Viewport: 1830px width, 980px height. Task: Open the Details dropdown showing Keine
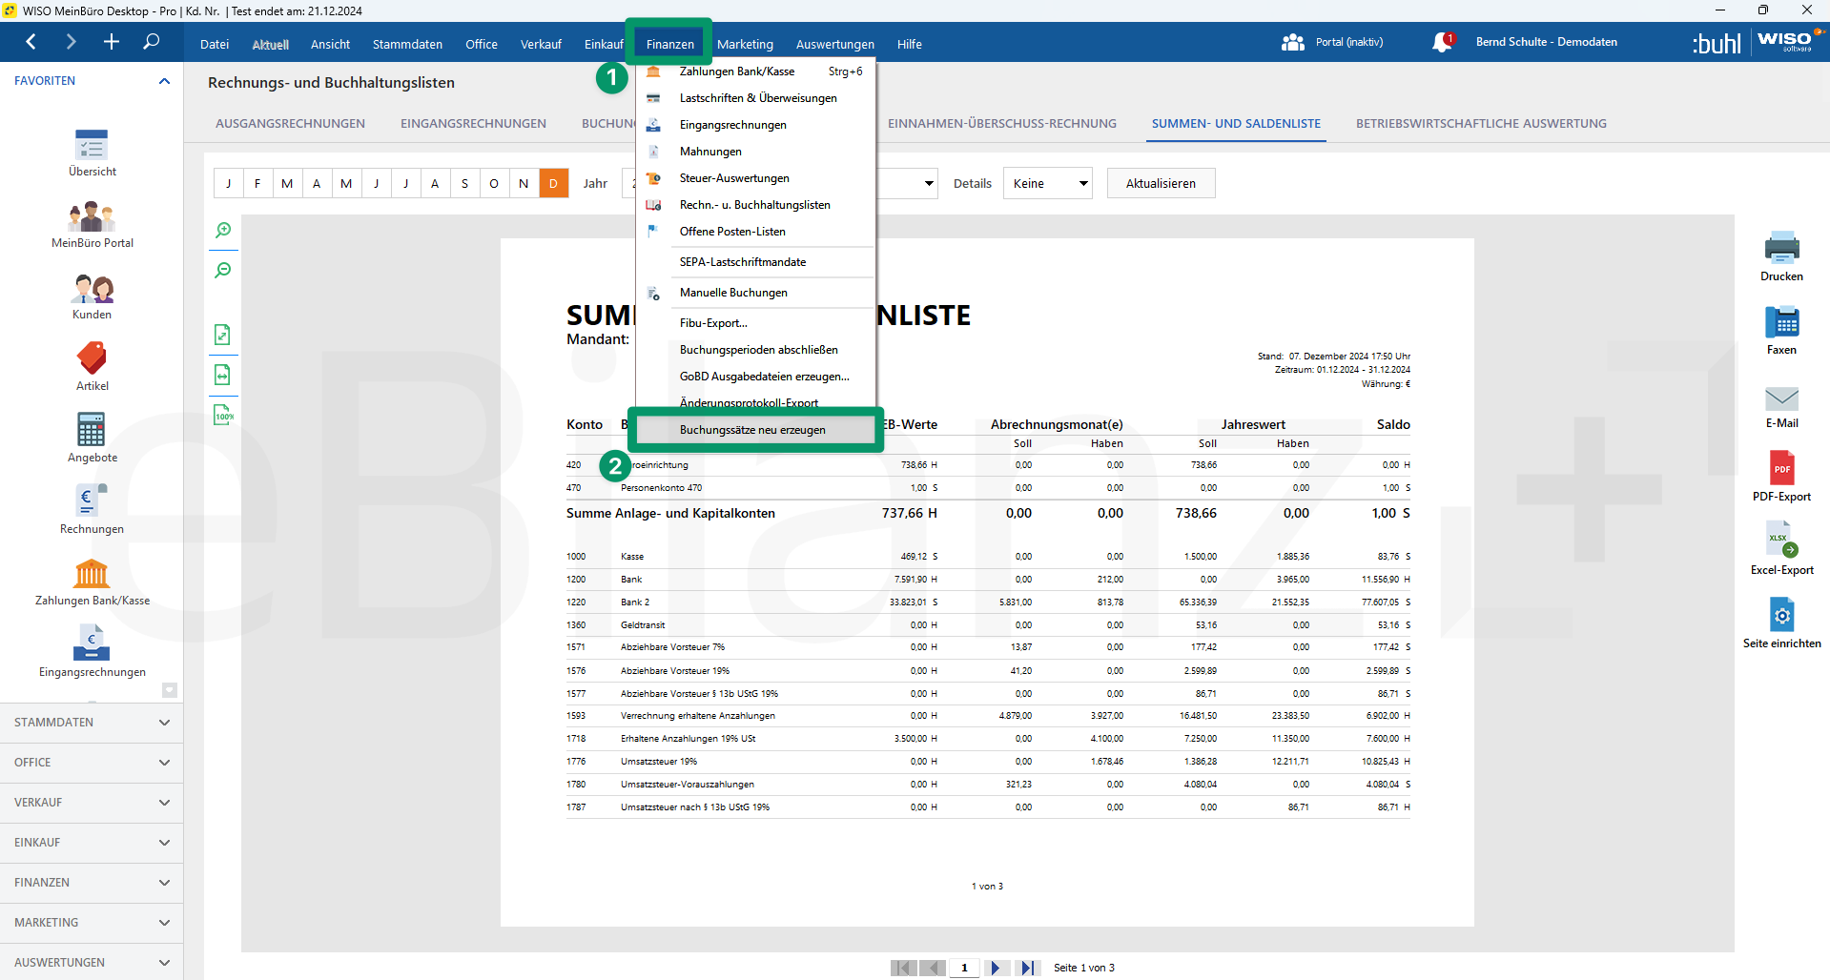point(1047,183)
